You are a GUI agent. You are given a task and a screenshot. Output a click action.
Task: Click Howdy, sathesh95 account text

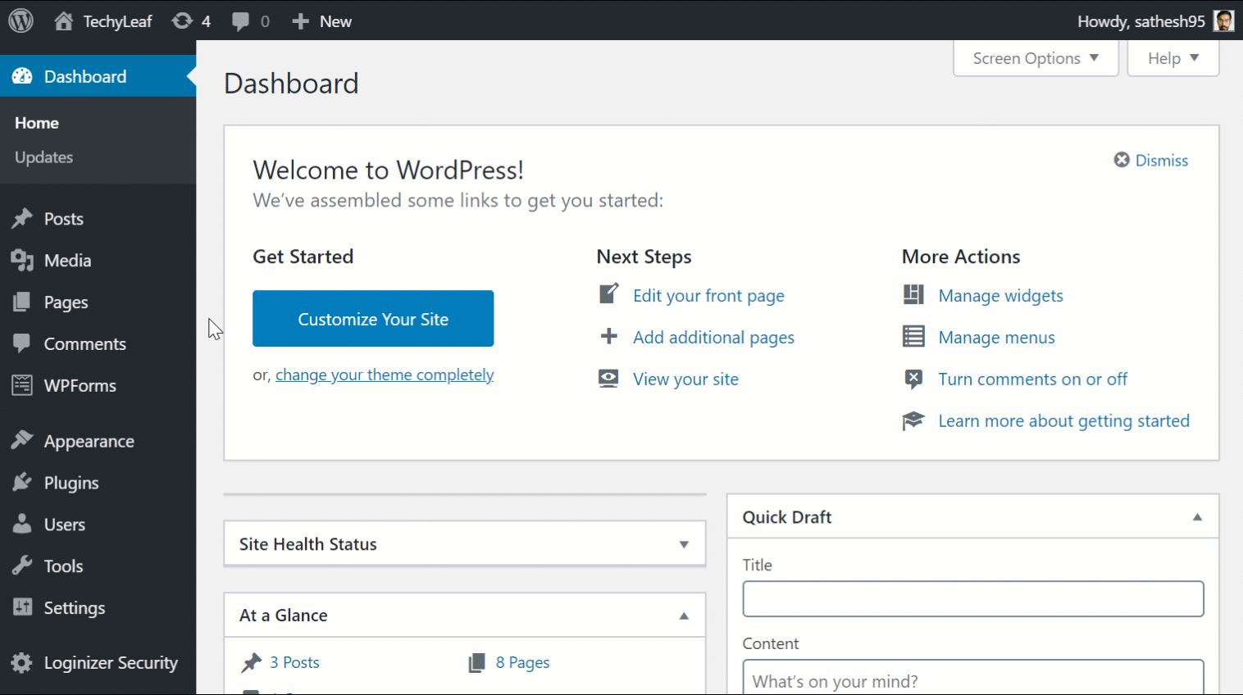1141,21
